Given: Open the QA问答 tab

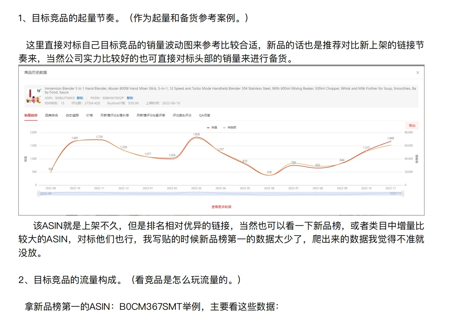Looking at the screenshot, I should 204,115.
